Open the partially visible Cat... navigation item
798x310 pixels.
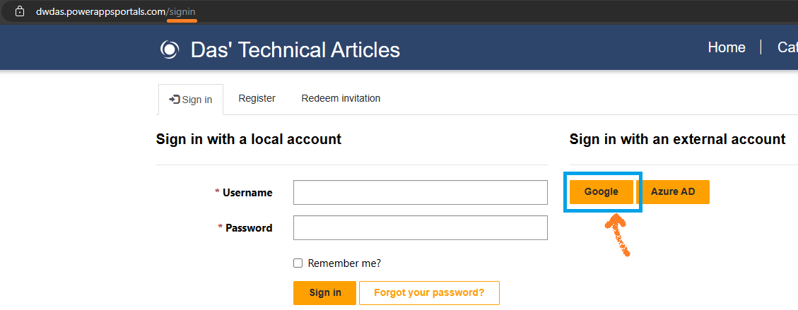(787, 48)
